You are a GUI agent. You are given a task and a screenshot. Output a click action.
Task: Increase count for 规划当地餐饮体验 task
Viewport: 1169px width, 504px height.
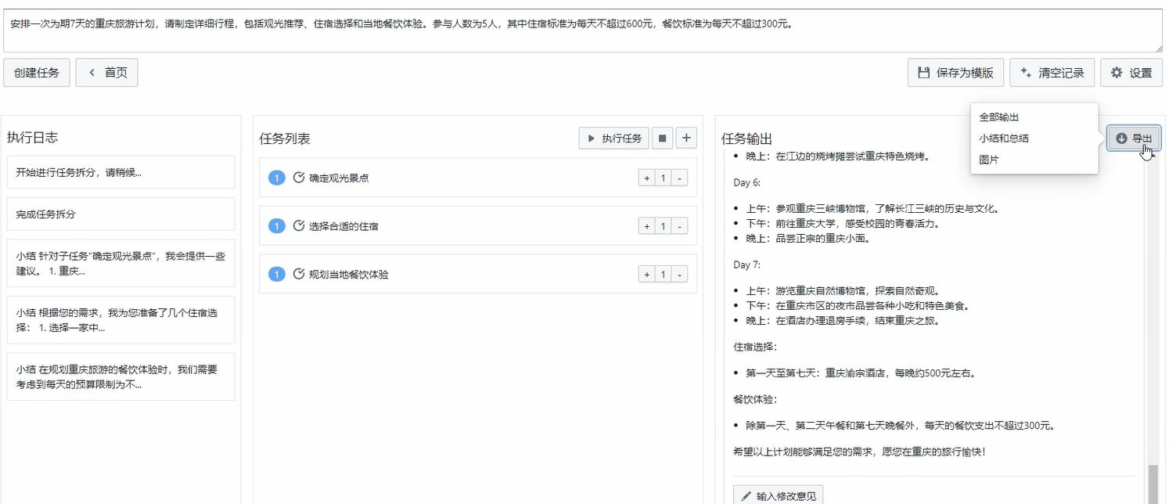(x=647, y=275)
